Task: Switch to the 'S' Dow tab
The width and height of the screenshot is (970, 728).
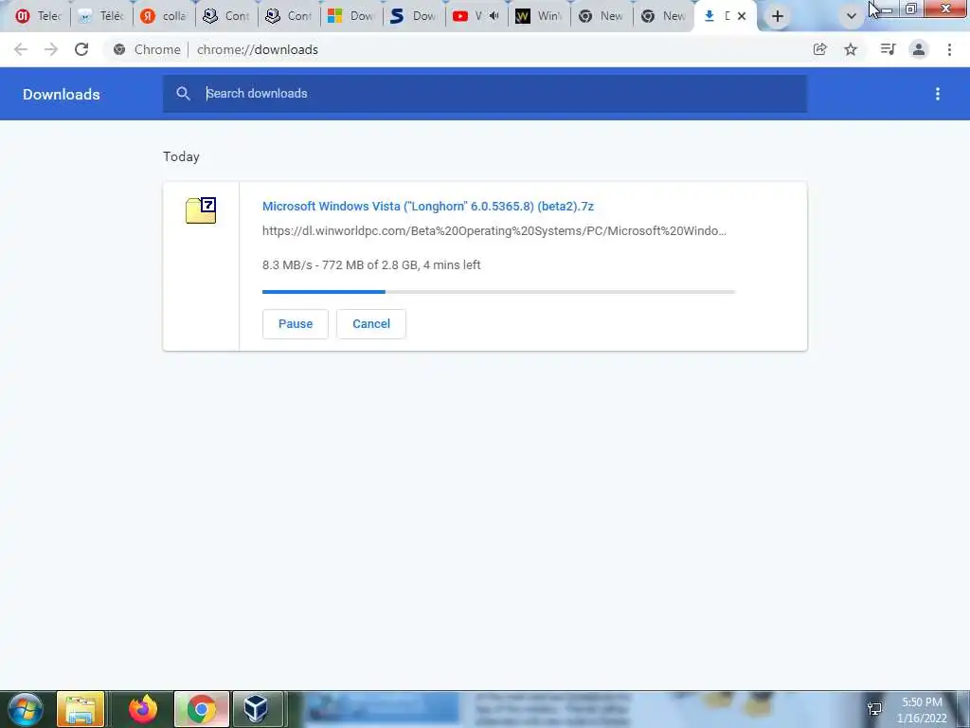Action: pyautogui.click(x=413, y=16)
